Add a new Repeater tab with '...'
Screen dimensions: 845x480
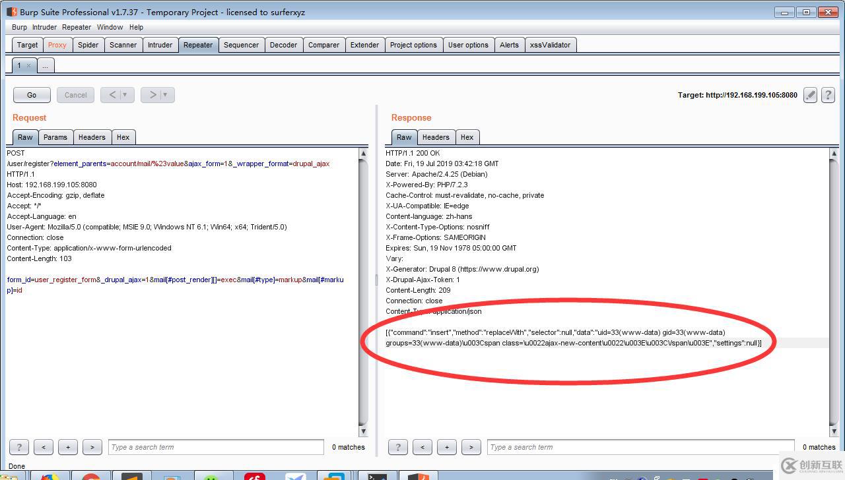(45, 65)
